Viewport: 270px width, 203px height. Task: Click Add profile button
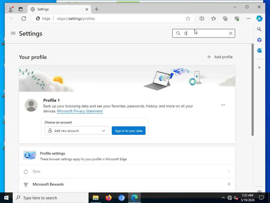[x=220, y=57]
